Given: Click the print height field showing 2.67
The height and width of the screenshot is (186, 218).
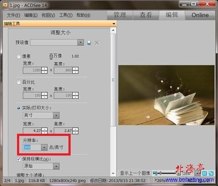Looking at the screenshot, I should click(63, 131).
